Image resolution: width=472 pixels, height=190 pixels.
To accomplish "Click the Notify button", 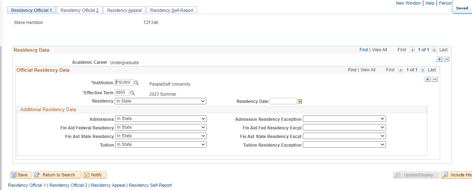I will 95,175.
